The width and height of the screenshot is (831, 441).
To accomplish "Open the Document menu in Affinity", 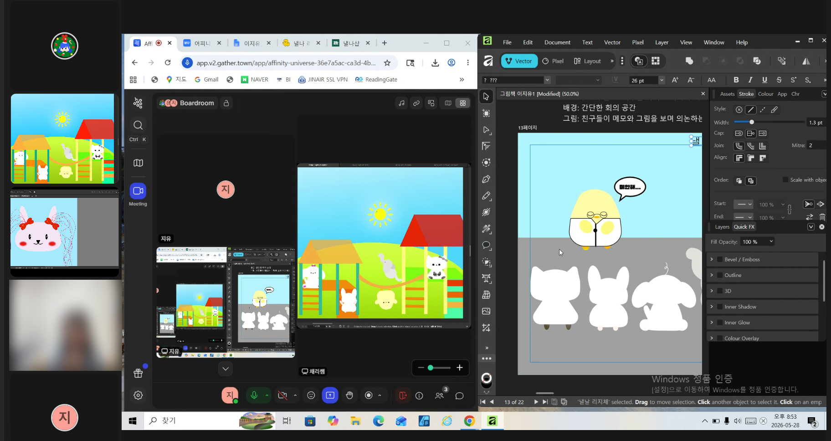I will click(557, 42).
